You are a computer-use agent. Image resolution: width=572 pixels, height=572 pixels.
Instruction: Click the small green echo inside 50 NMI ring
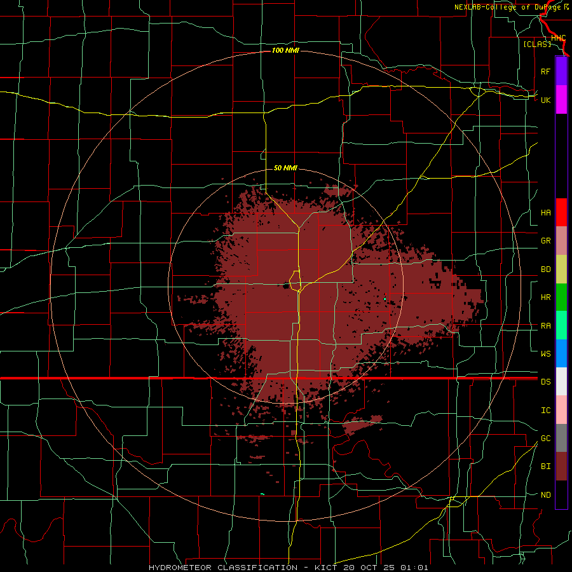385,299
